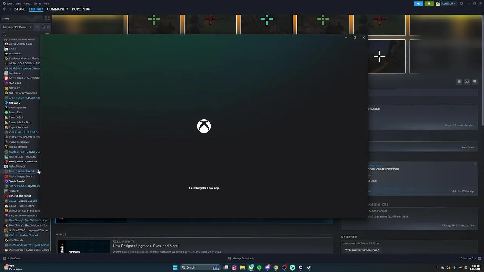
Task: Select Phasmophobia in the library list
Action: pos(17,108)
